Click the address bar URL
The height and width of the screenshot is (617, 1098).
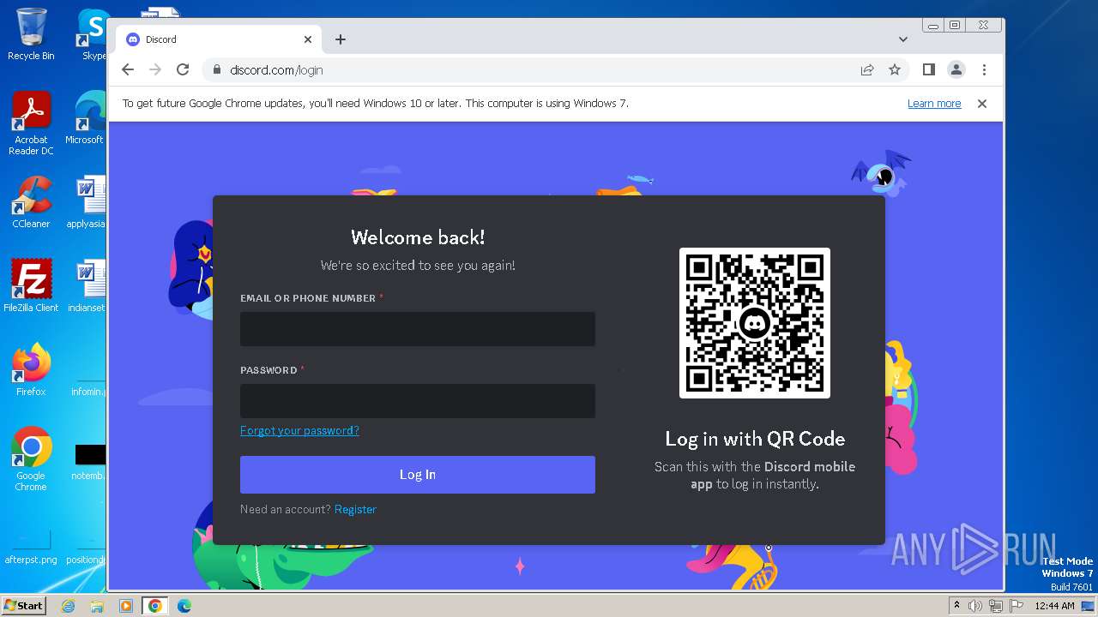click(276, 70)
